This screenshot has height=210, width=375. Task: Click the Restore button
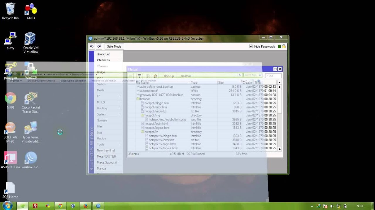[186, 76]
